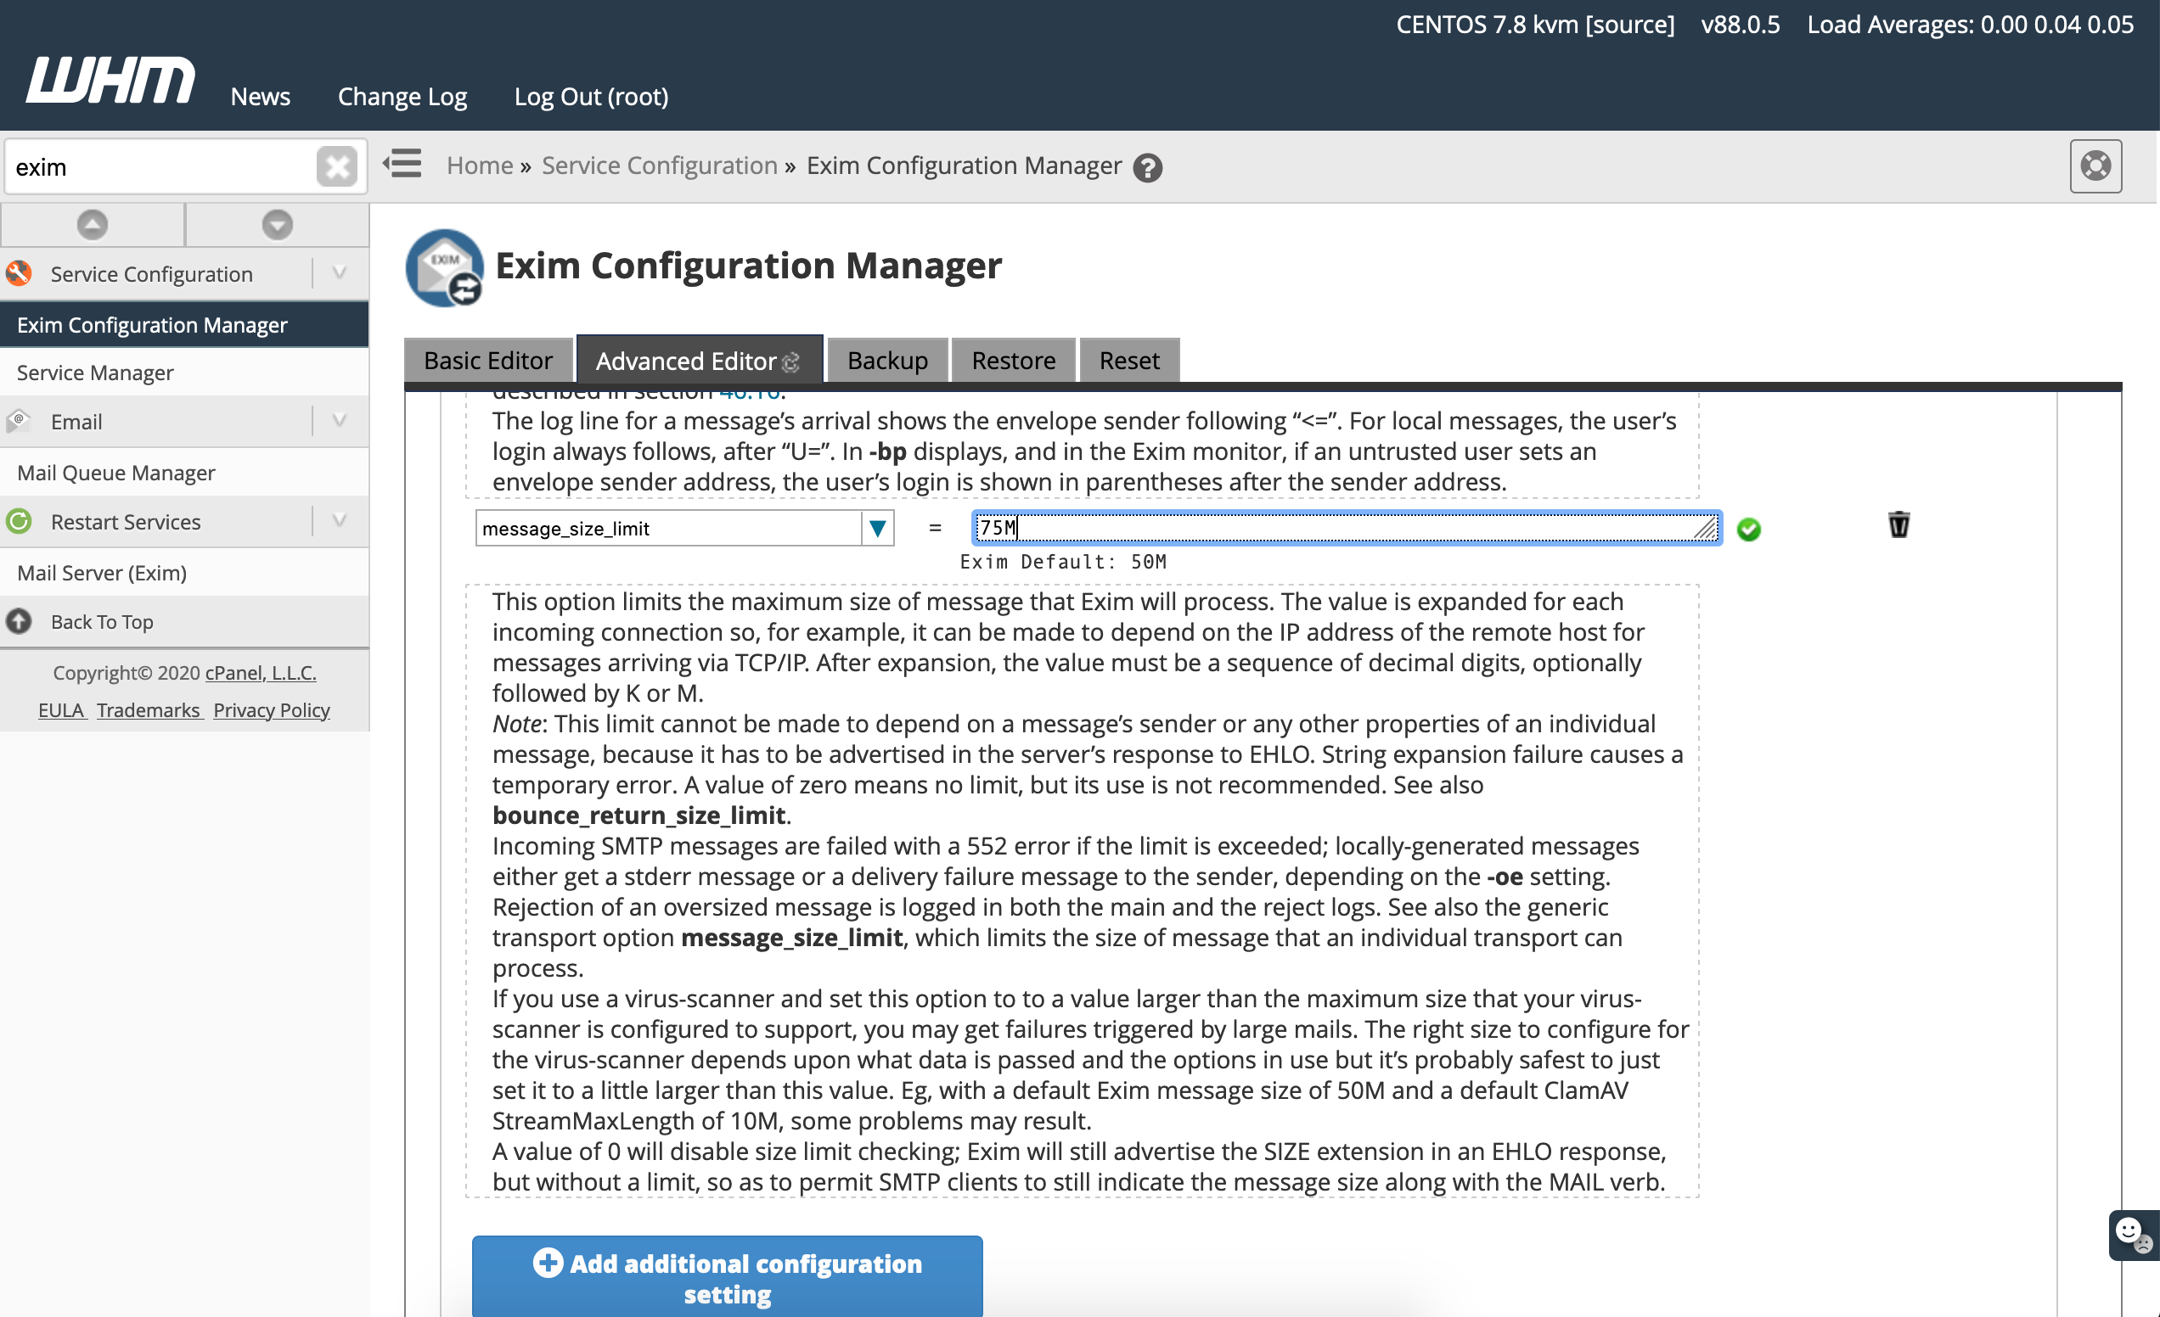The image size is (2160, 1317).
Task: Select the Basic Editor tab
Action: [487, 361]
